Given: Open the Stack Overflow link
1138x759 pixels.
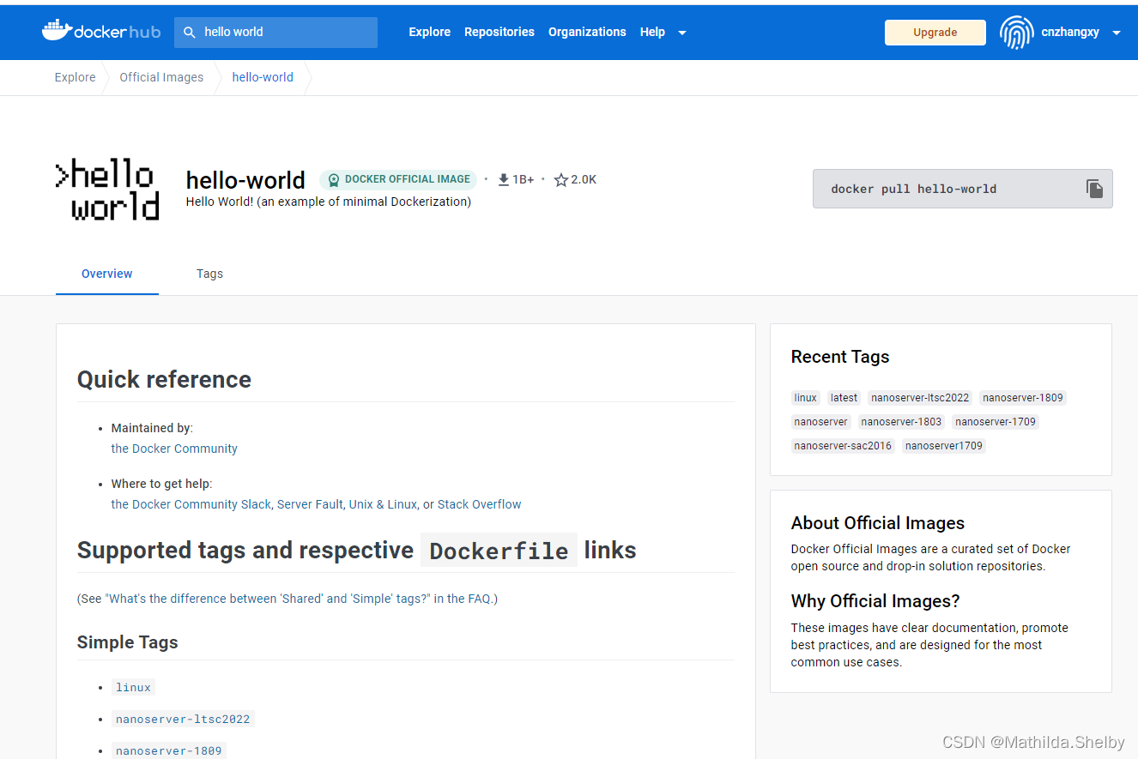Looking at the screenshot, I should pyautogui.click(x=480, y=504).
